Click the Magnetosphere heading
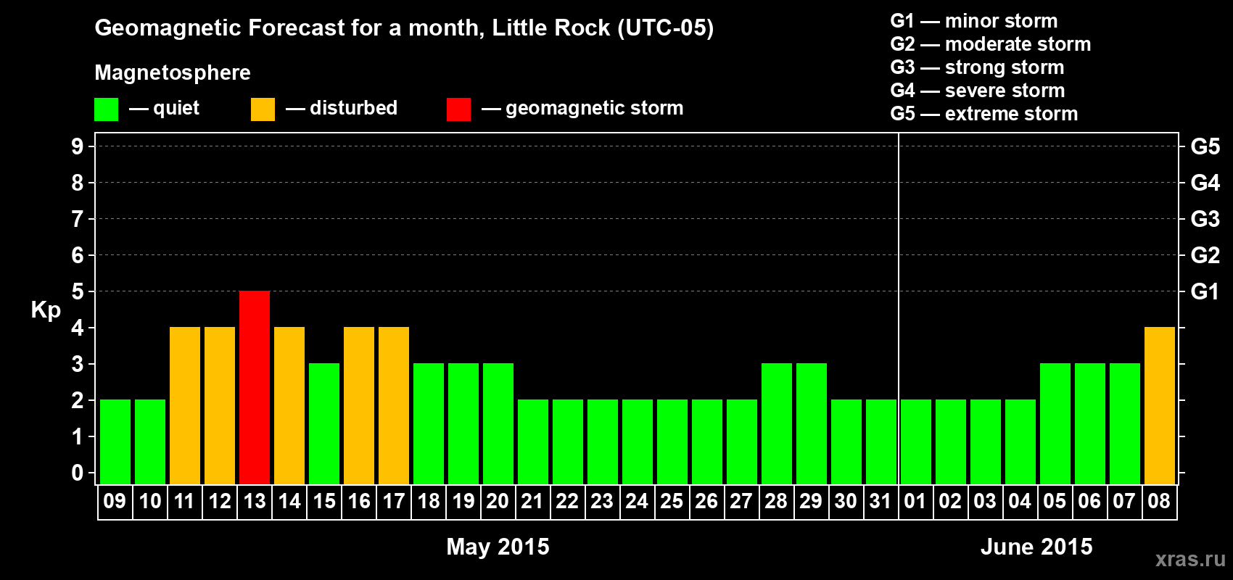The image size is (1233, 580). click(x=173, y=72)
